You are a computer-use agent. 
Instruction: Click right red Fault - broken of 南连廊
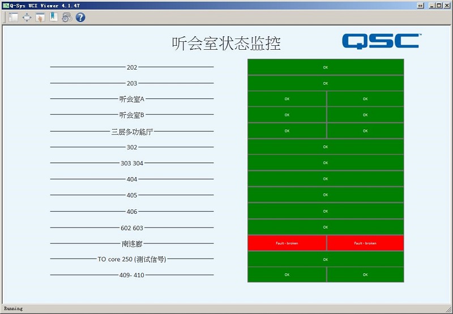point(365,243)
